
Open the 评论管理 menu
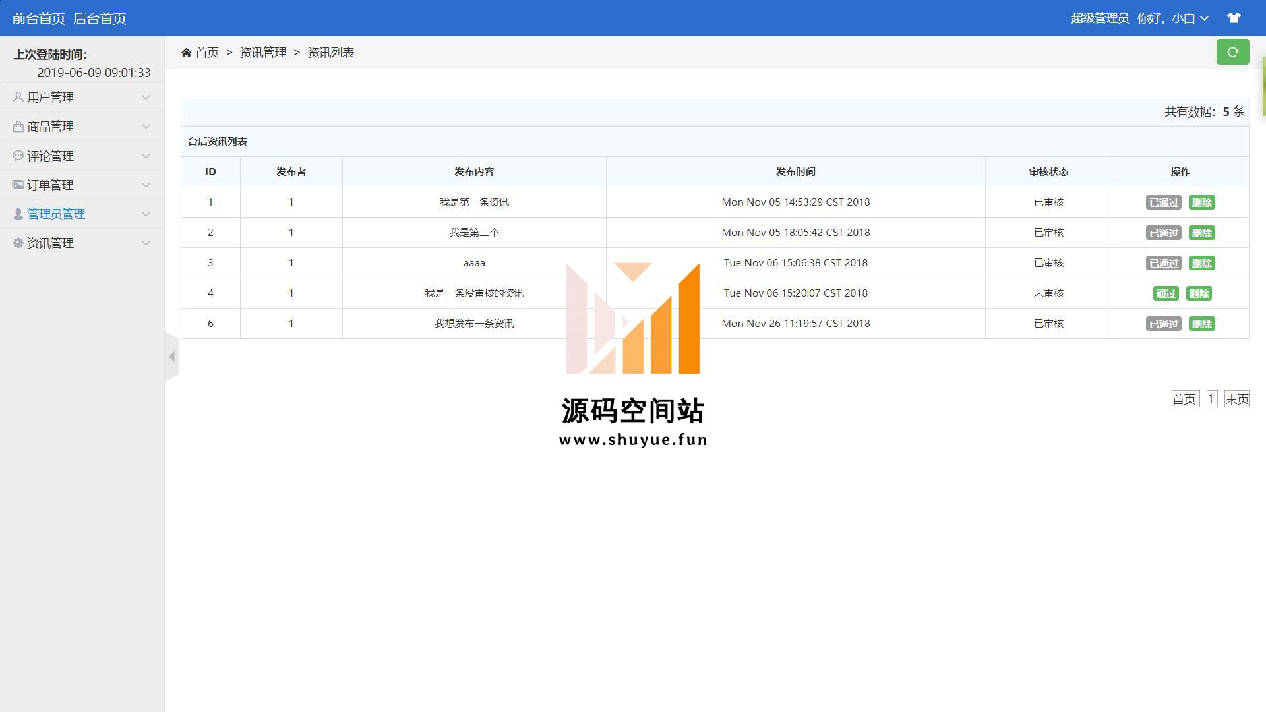point(82,156)
